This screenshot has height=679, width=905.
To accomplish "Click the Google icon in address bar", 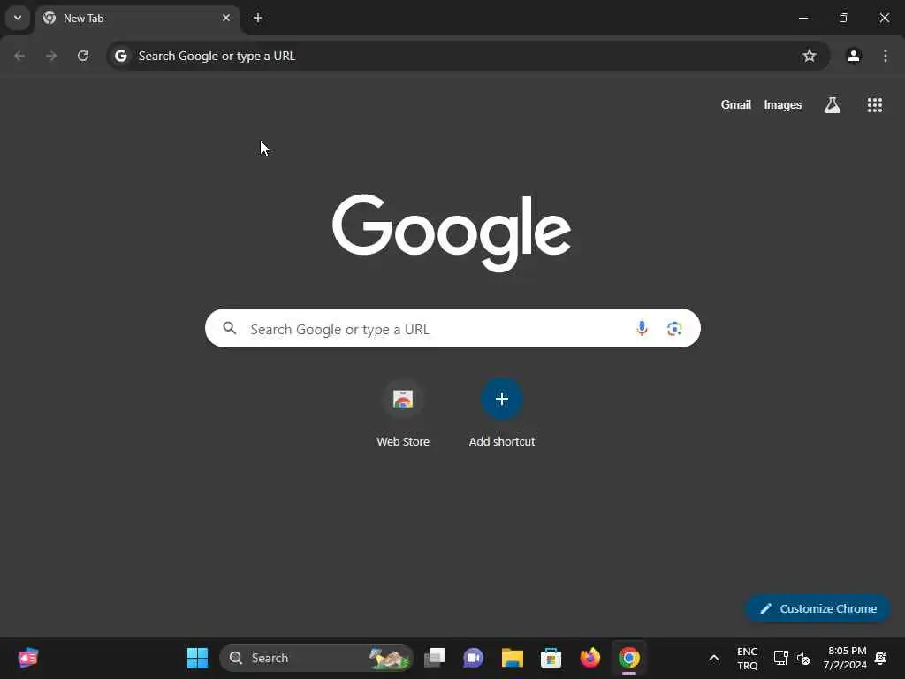I will tap(120, 56).
